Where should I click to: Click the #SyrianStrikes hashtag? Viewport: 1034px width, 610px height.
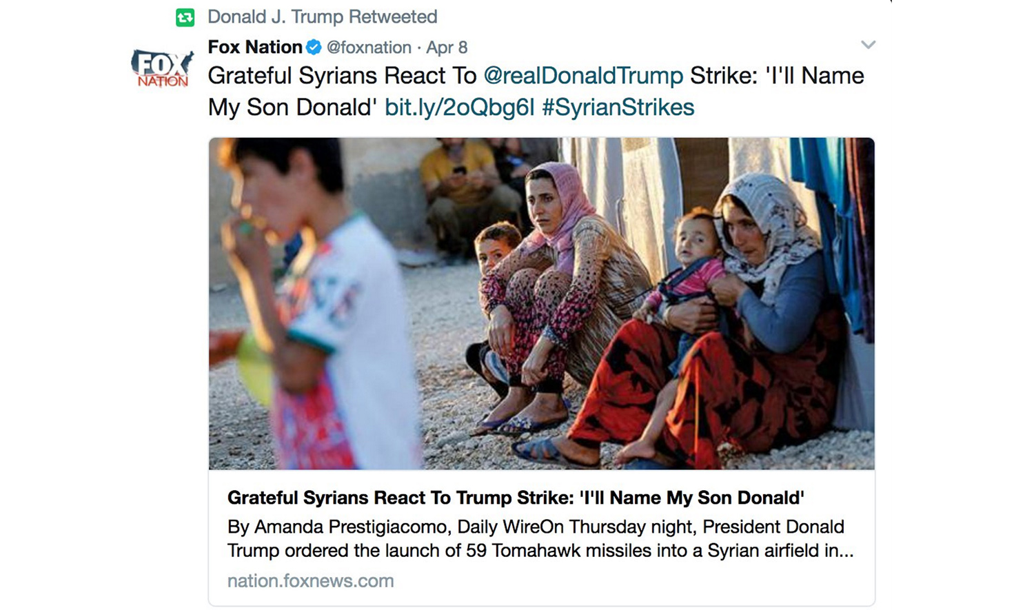[618, 108]
